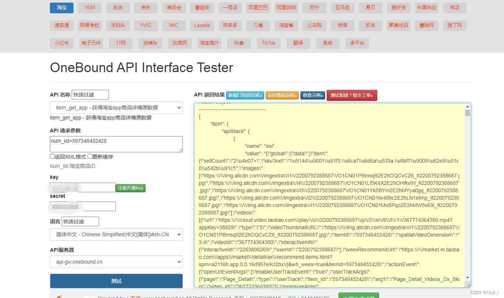
Task: Open the 小红书 platform tab
Action: (62, 43)
